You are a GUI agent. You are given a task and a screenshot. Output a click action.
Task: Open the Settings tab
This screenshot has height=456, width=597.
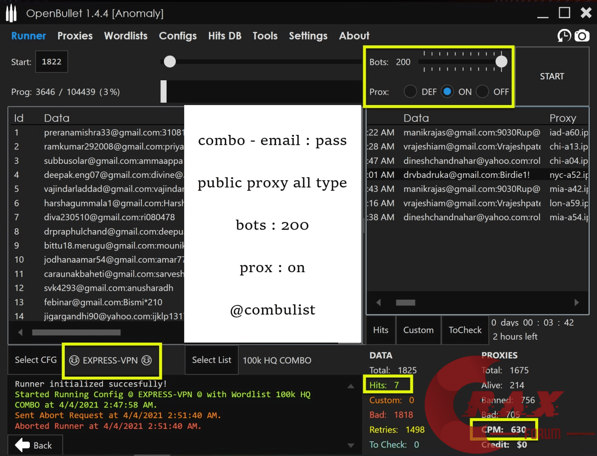308,36
